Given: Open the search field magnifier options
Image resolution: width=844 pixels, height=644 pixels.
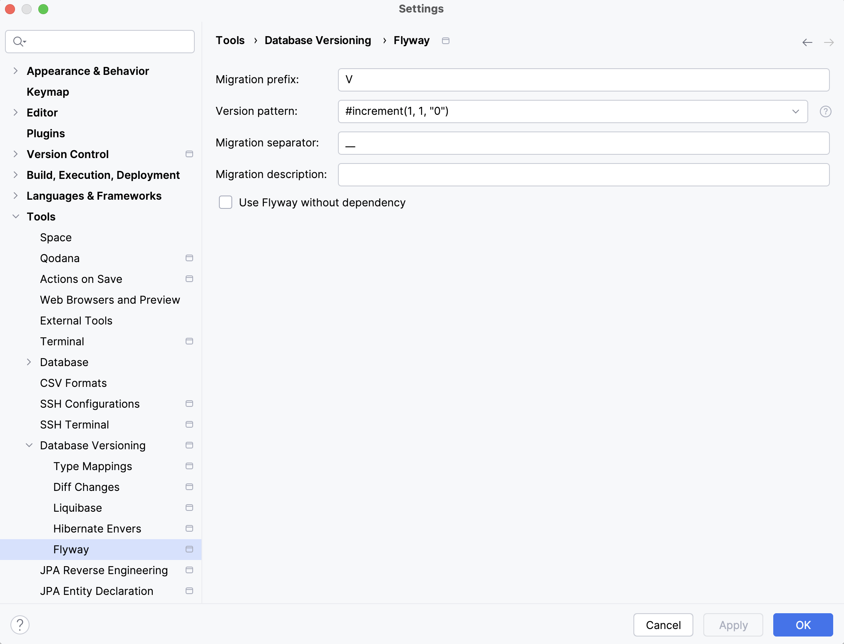Looking at the screenshot, I should [19, 41].
